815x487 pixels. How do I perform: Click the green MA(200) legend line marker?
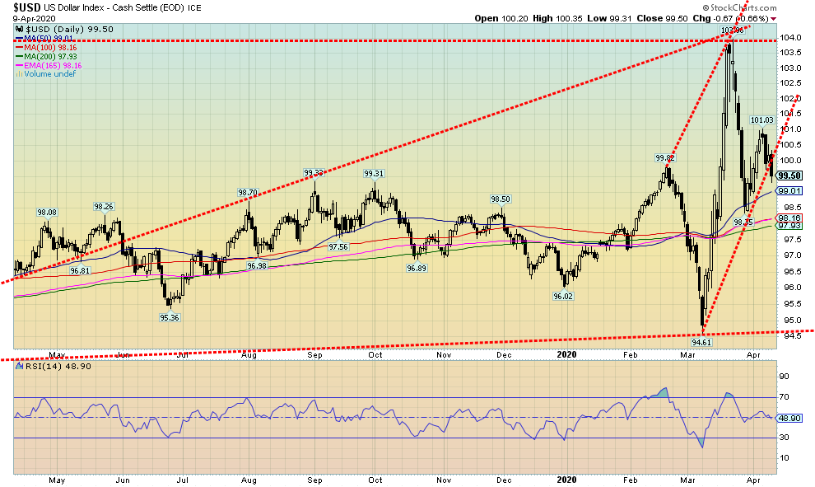(18, 56)
